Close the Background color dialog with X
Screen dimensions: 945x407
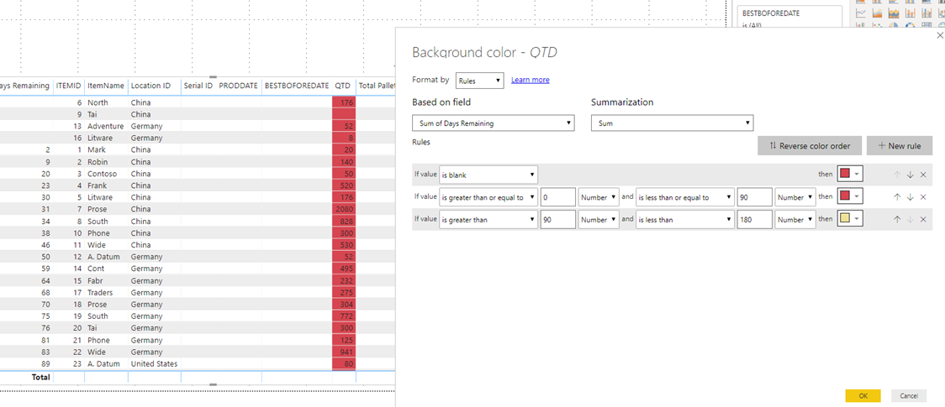click(x=940, y=35)
